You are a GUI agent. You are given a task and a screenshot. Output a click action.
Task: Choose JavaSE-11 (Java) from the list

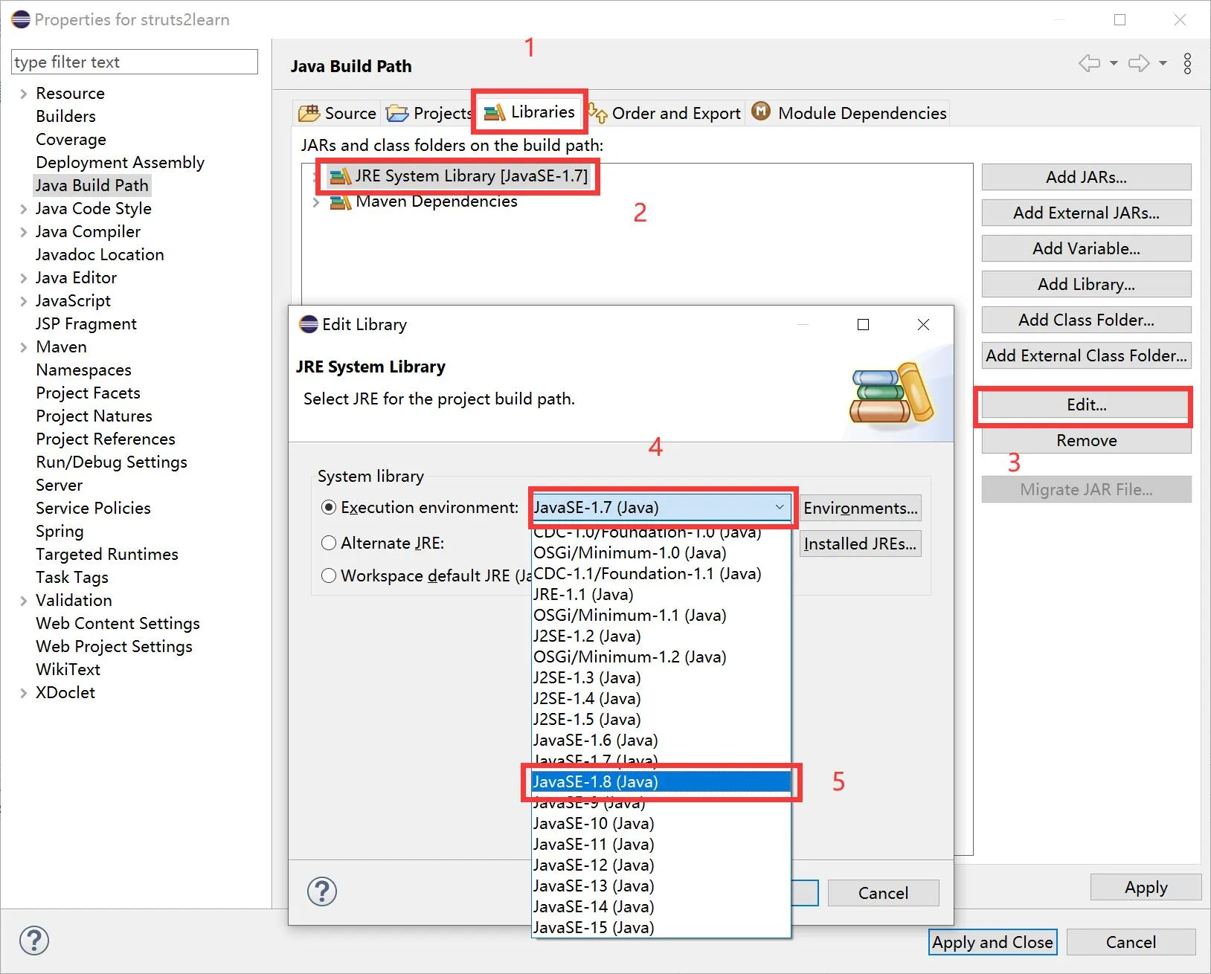click(661, 844)
